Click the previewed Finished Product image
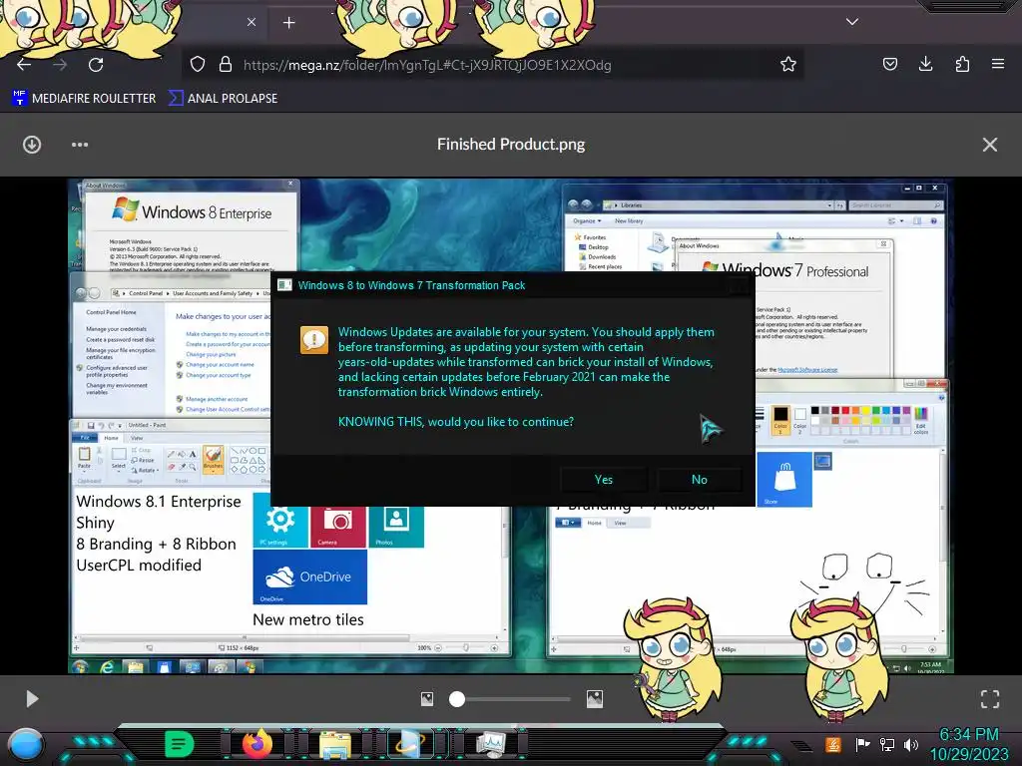The height and width of the screenshot is (766, 1022). (511, 426)
